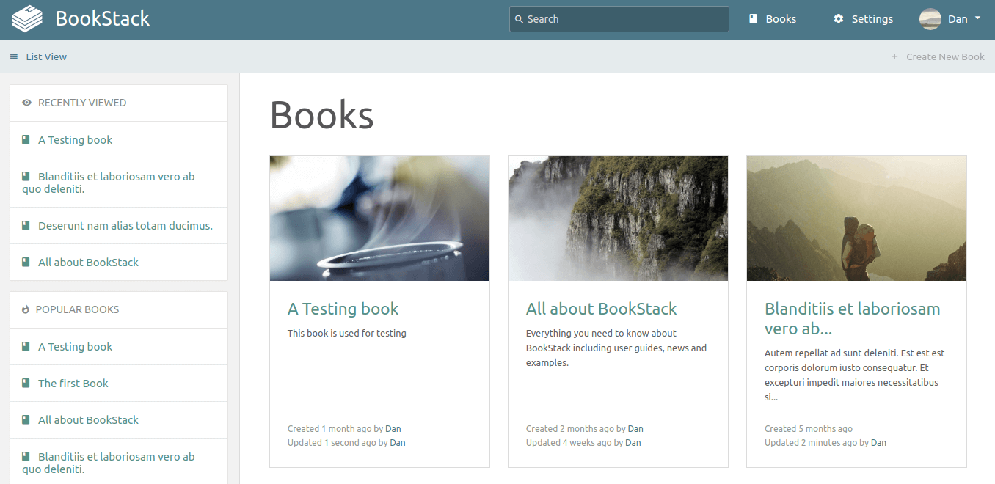Click book icon of popular A Testing book
The image size is (995, 484).
tap(26, 346)
